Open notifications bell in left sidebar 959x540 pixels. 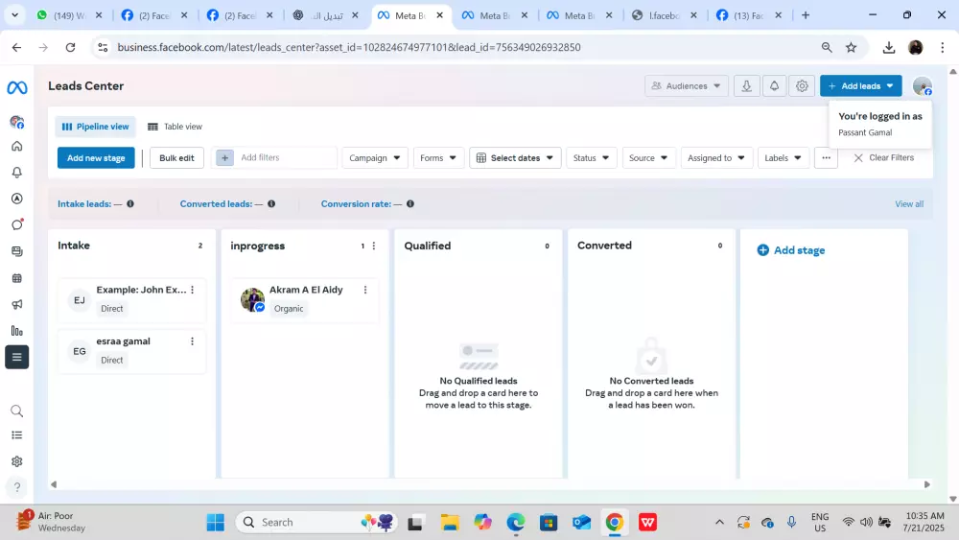17,173
